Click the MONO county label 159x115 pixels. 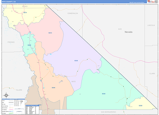point(25,6)
